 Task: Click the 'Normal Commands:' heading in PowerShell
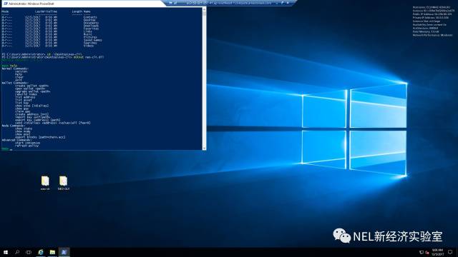[14, 69]
